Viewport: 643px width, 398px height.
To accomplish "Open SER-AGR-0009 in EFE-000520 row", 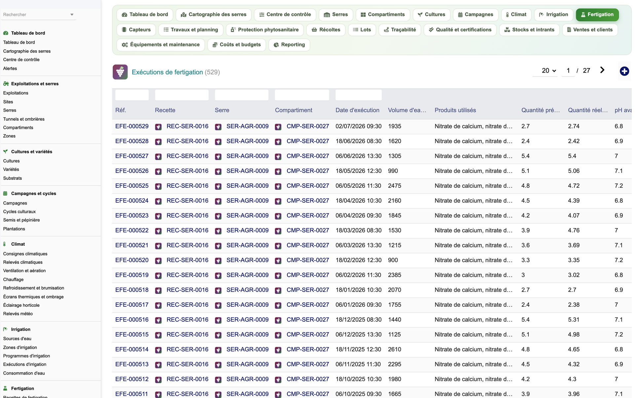I will (247, 260).
